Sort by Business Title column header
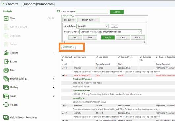Image resolution: width=175 pixels, height=121 pixels. point(147,58)
